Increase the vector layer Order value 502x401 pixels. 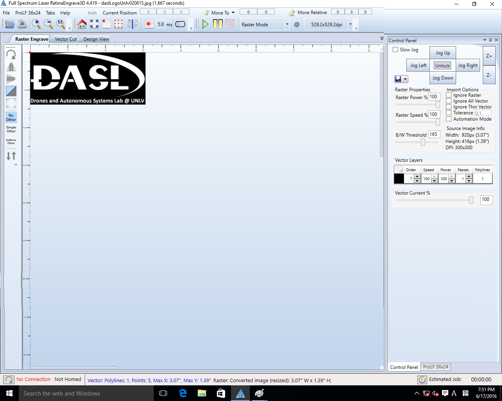[x=417, y=177]
